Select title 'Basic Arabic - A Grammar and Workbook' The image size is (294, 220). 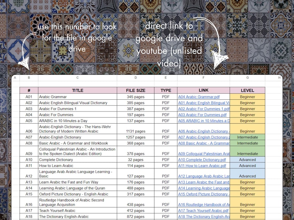[77, 143]
